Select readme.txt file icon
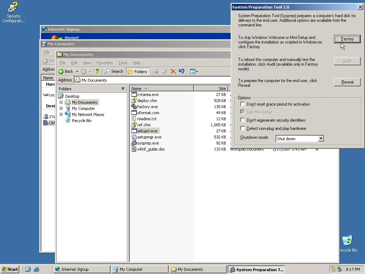Viewport: 365px width, 274px height. (x=134, y=118)
